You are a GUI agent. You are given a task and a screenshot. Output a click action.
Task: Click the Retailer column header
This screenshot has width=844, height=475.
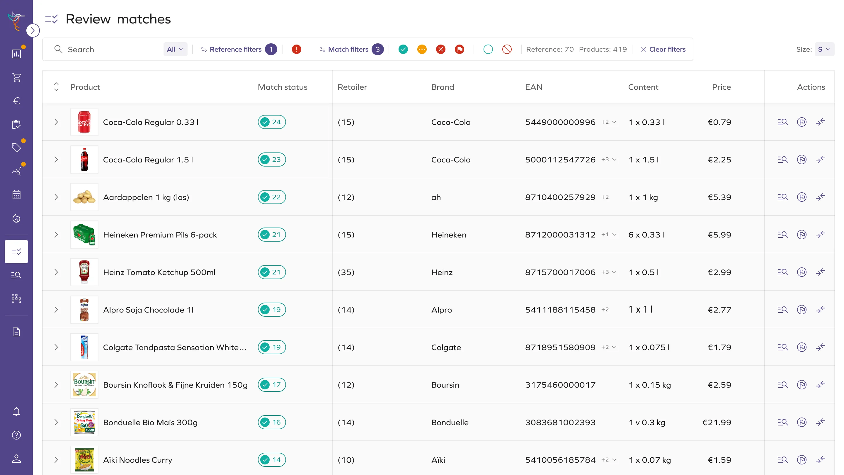point(352,87)
